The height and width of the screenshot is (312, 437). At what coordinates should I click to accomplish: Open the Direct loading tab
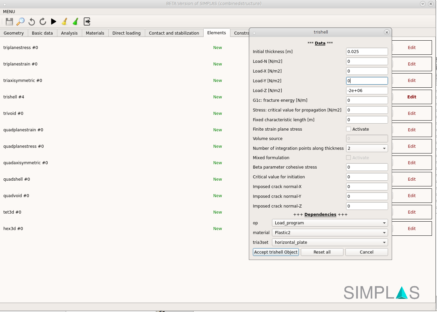pyautogui.click(x=126, y=33)
